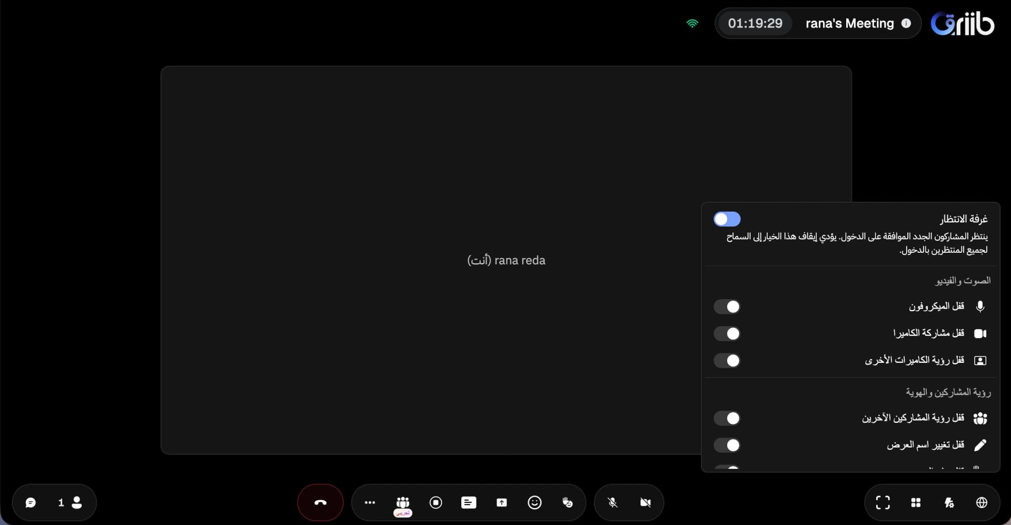1011x525 pixels.
Task: Click the Griib logo
Action: point(963,23)
